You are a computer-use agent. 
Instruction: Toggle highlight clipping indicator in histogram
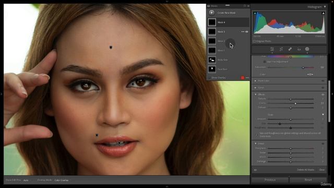pos(323,13)
